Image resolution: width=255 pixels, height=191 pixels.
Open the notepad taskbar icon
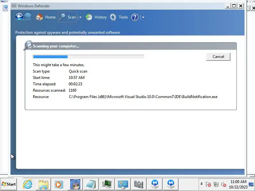[91, 184]
